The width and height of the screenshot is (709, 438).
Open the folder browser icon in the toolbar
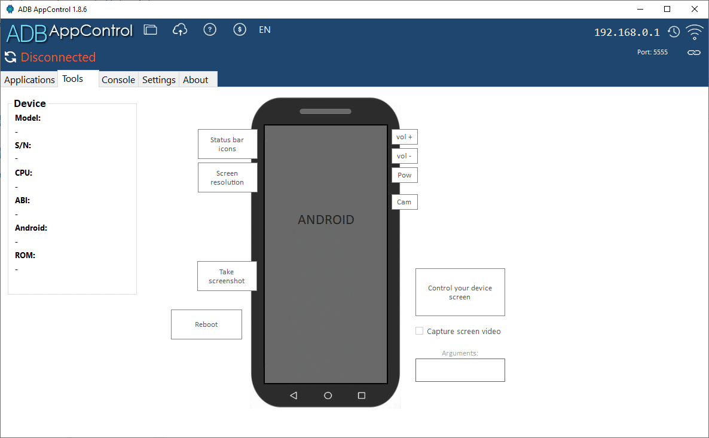tap(150, 29)
